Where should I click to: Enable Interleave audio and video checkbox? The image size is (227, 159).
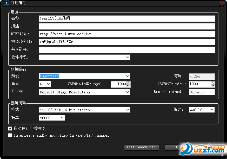tap(10, 135)
